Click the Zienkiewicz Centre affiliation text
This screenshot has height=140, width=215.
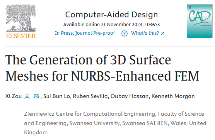pyautogui.click(x=115, y=123)
